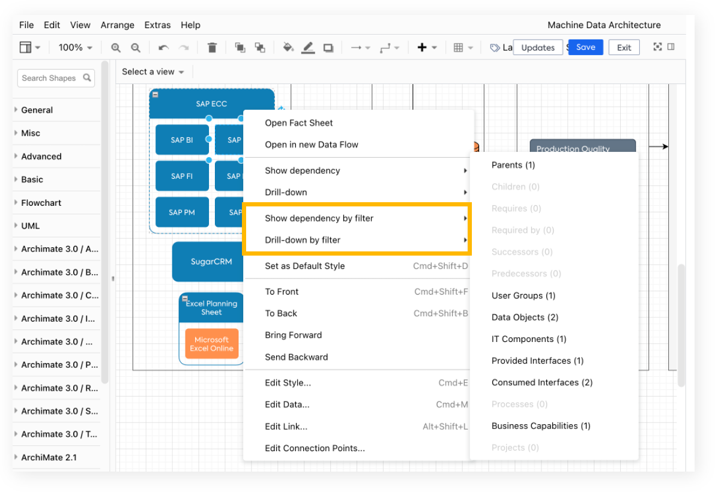Open the fill color bucket tool
This screenshot has height=492, width=718.
point(288,47)
